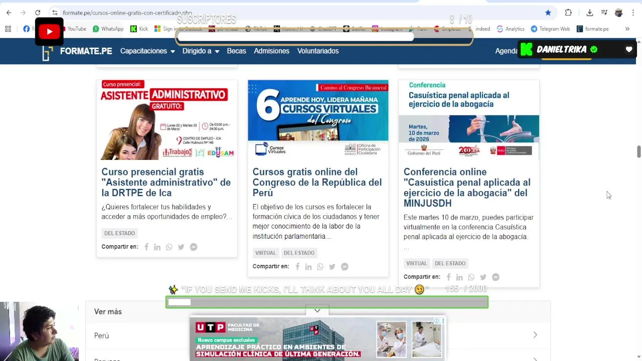Expand the Capacitaciones dropdown menu
This screenshot has height=361, width=642.
point(147,51)
